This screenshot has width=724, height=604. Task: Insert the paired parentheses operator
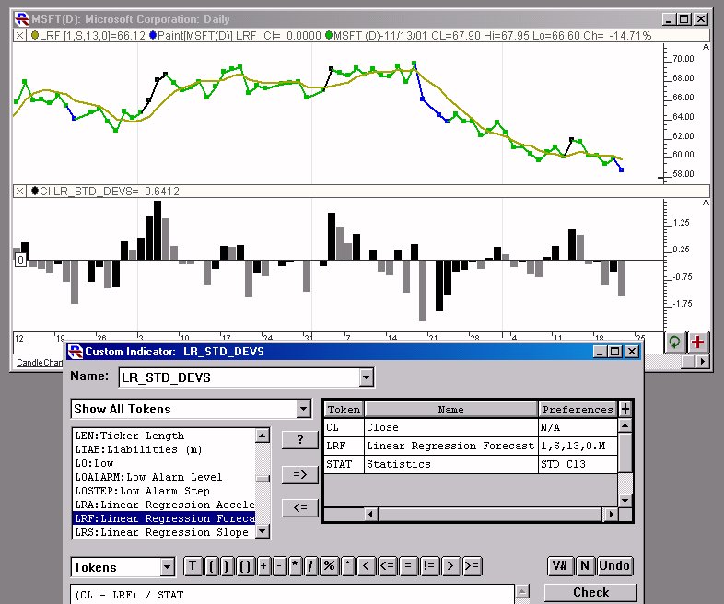(x=245, y=566)
